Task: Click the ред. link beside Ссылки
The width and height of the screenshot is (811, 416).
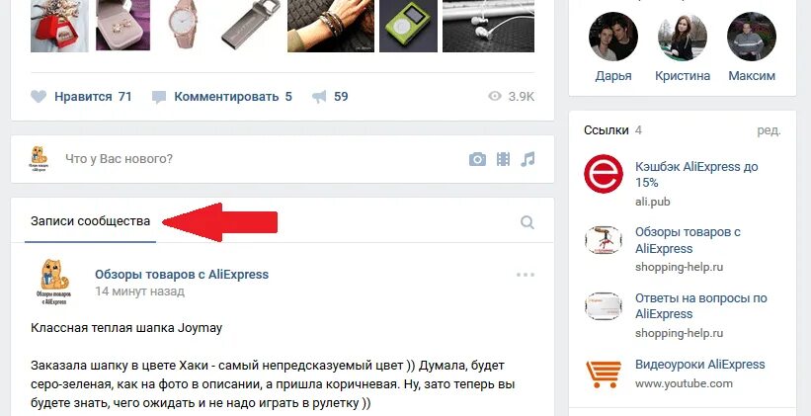Action: [770, 130]
